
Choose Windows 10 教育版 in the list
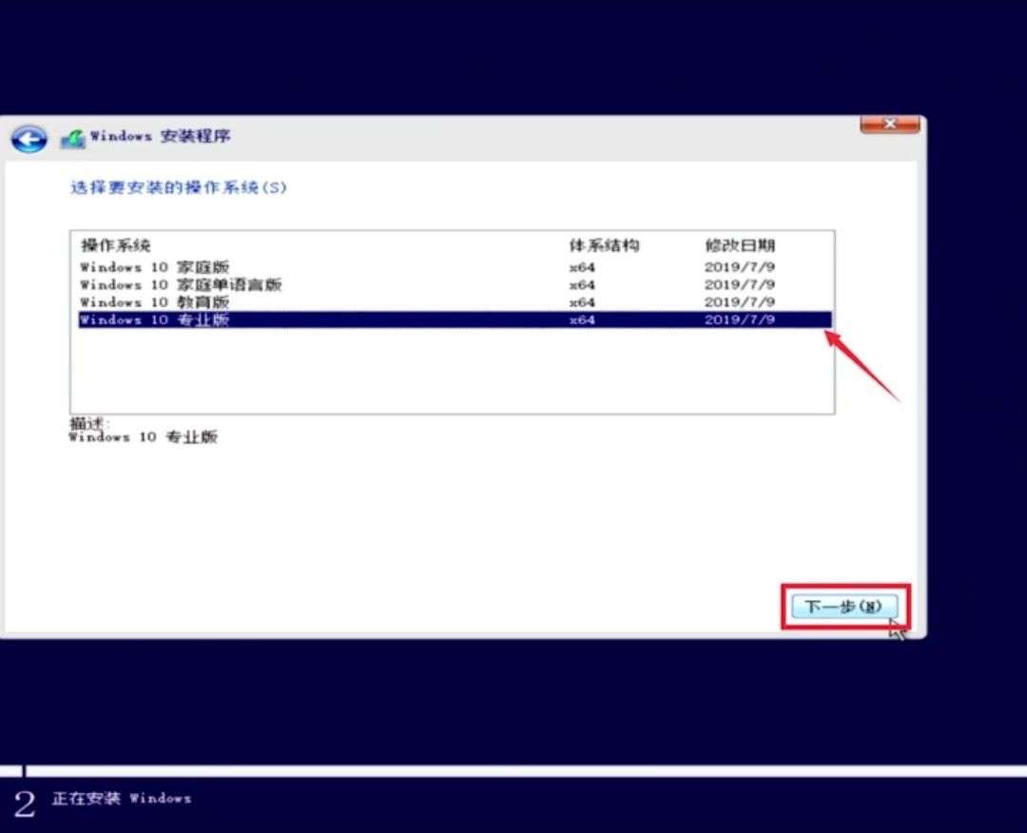pos(455,302)
